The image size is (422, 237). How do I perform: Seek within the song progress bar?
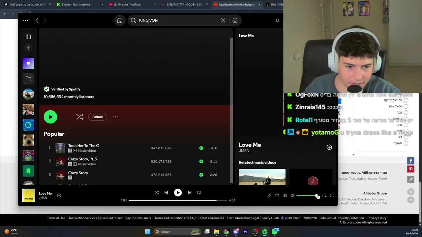coord(178,200)
